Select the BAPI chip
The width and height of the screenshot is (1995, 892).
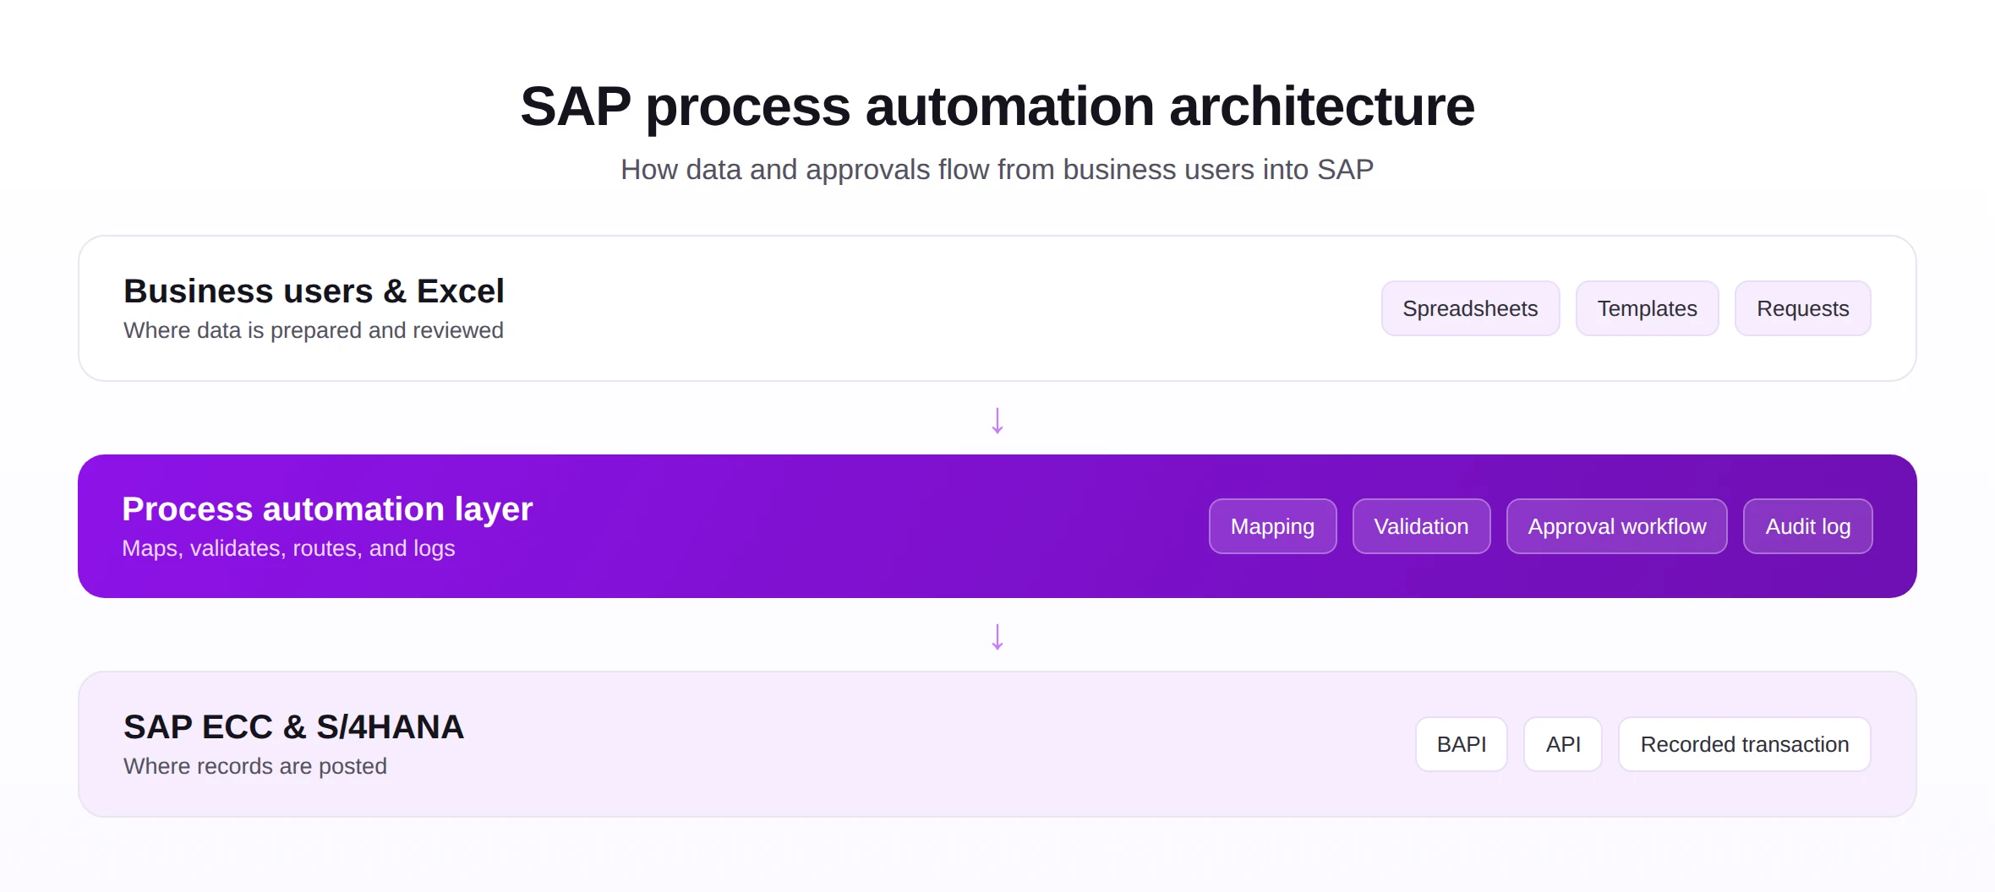click(x=1461, y=744)
